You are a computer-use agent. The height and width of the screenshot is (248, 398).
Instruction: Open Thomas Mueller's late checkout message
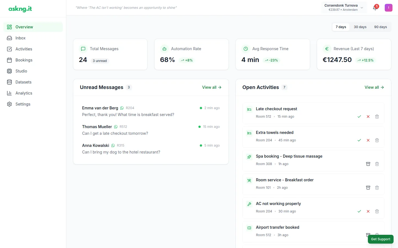(151, 130)
